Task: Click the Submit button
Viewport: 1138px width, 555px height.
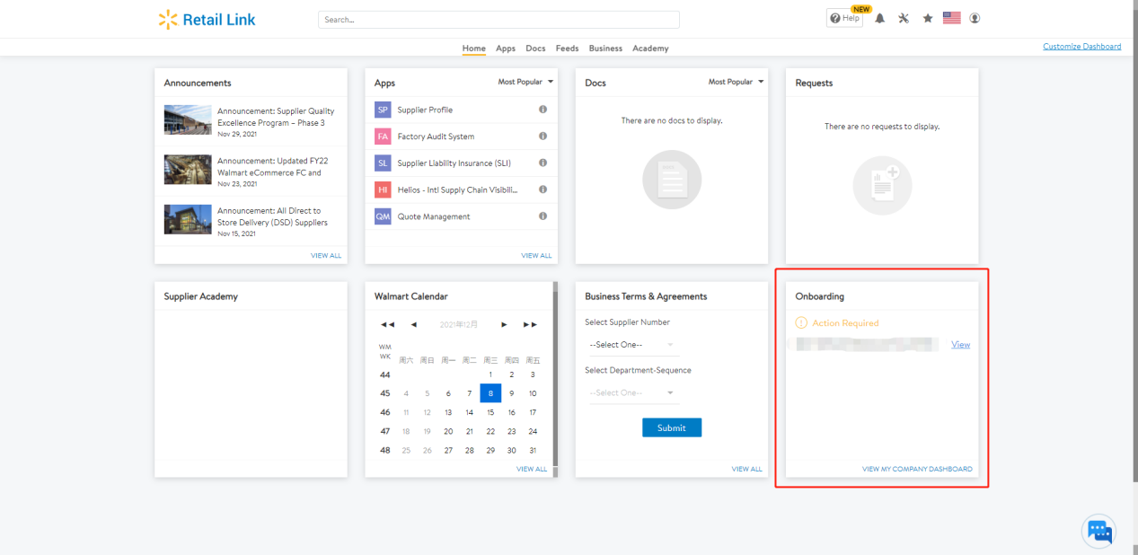Action: [672, 427]
